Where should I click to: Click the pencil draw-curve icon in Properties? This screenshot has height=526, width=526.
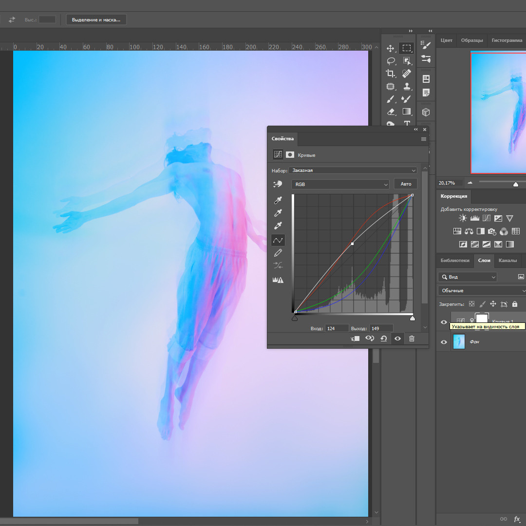[x=278, y=253]
